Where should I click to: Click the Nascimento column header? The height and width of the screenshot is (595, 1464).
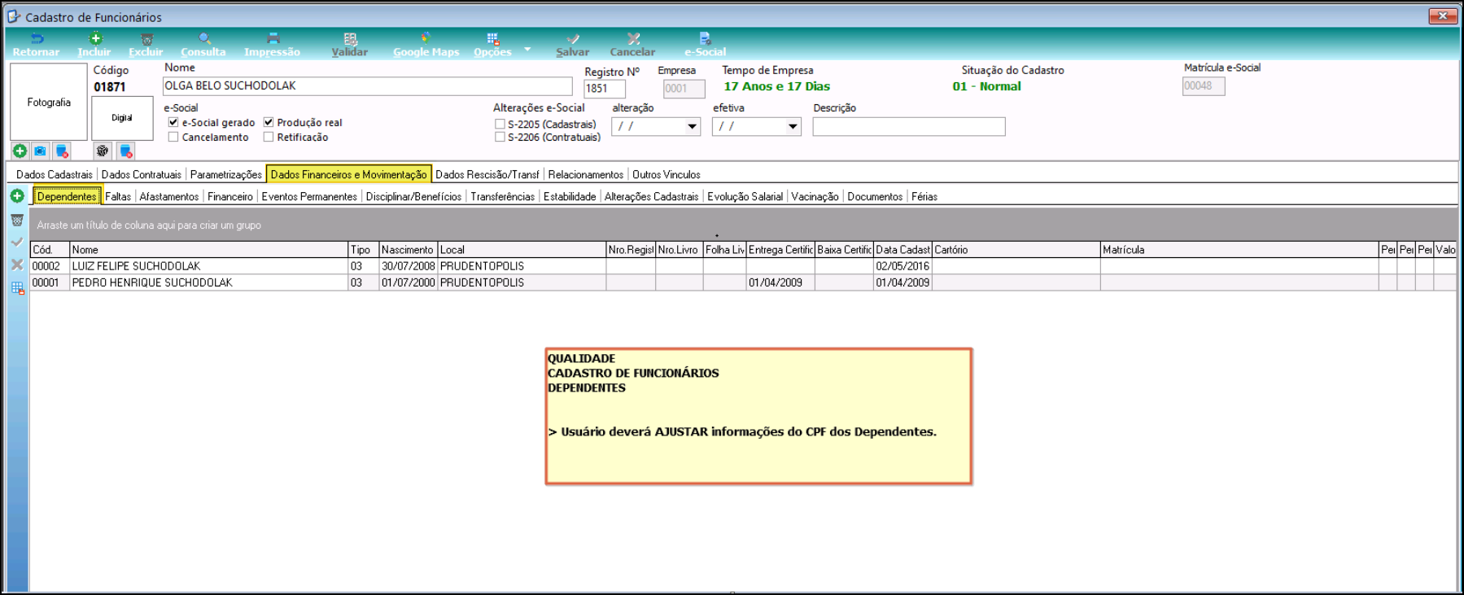tap(409, 250)
